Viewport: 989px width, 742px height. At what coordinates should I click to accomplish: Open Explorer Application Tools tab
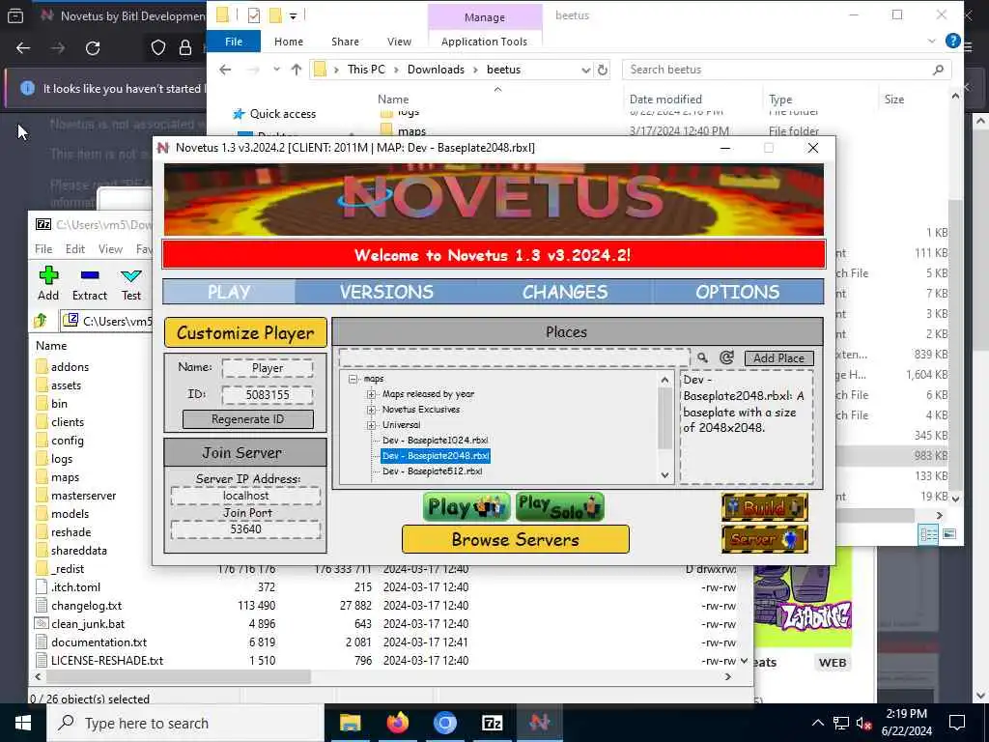click(x=485, y=42)
